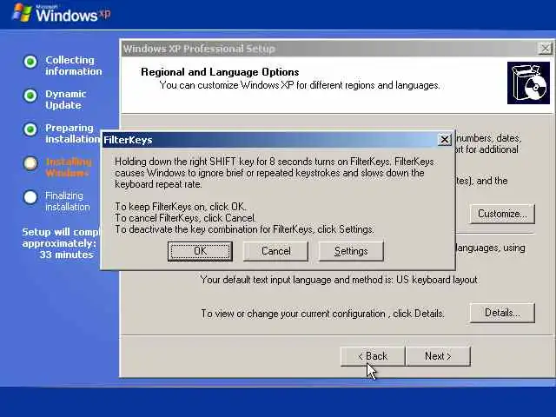
Task: Click the setup CD box icon
Action: click(528, 83)
